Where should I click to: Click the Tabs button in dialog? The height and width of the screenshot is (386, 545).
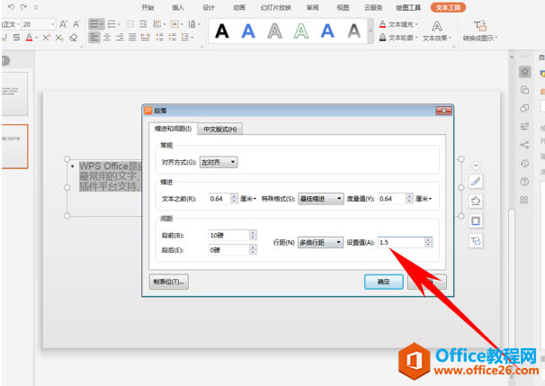pyautogui.click(x=169, y=282)
